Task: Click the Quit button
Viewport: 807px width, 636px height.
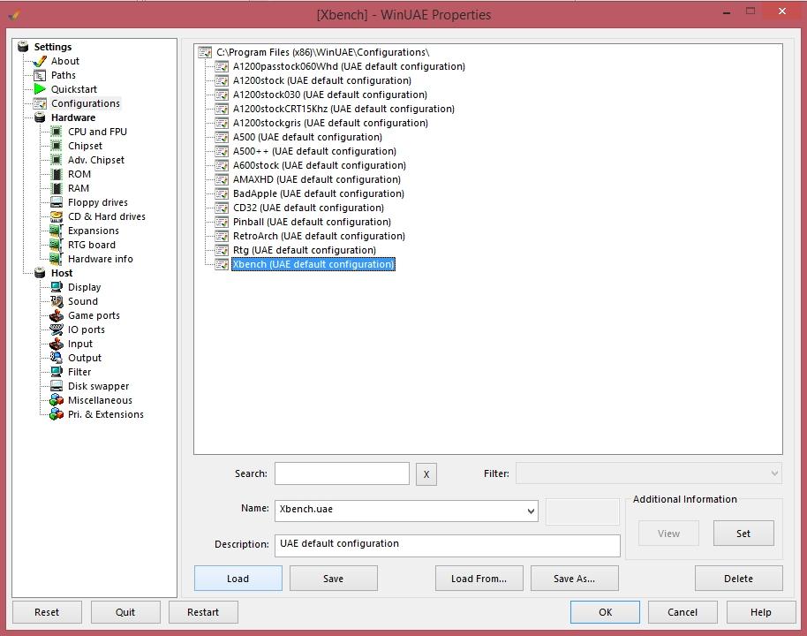Action: click(125, 612)
